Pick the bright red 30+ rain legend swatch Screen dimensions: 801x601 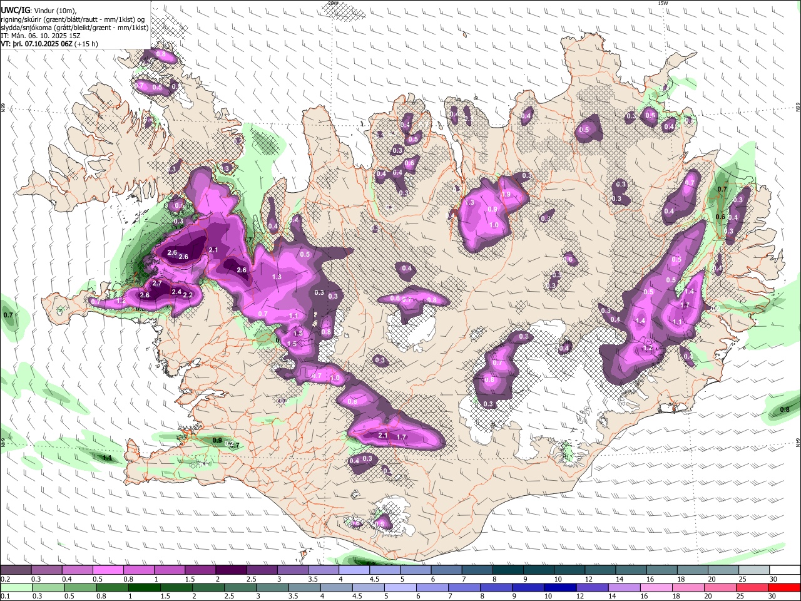[x=785, y=587]
